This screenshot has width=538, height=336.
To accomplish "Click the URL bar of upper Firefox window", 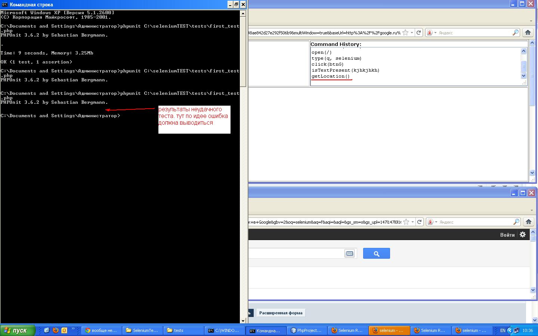I will point(324,33).
